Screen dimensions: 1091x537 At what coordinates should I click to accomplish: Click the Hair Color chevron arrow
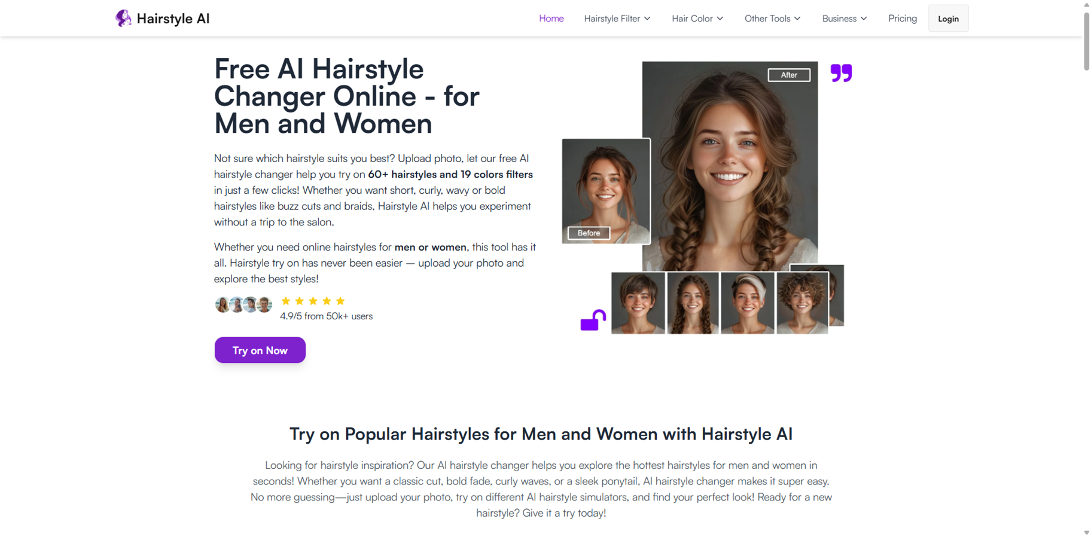[720, 19]
